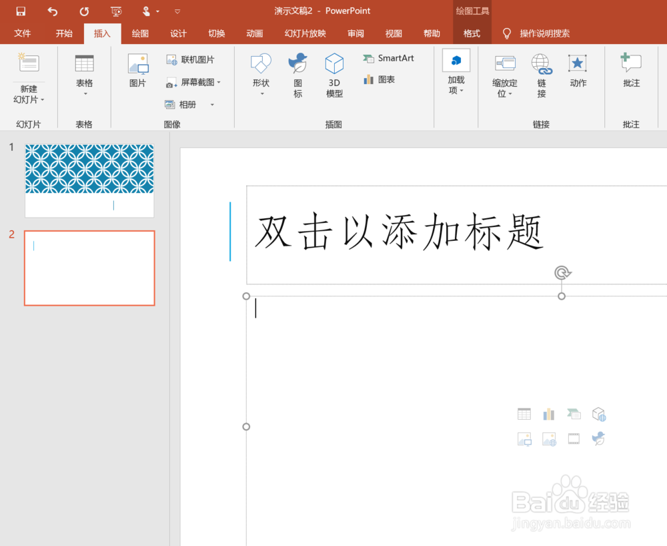Open the 加载项 add-ins dropdown
This screenshot has height=546, width=667.
(456, 72)
